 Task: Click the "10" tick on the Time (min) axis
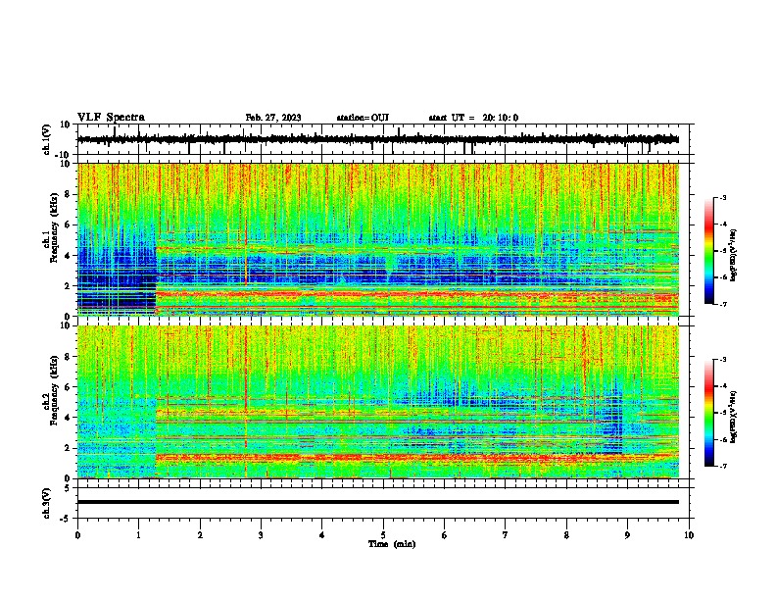tap(689, 535)
